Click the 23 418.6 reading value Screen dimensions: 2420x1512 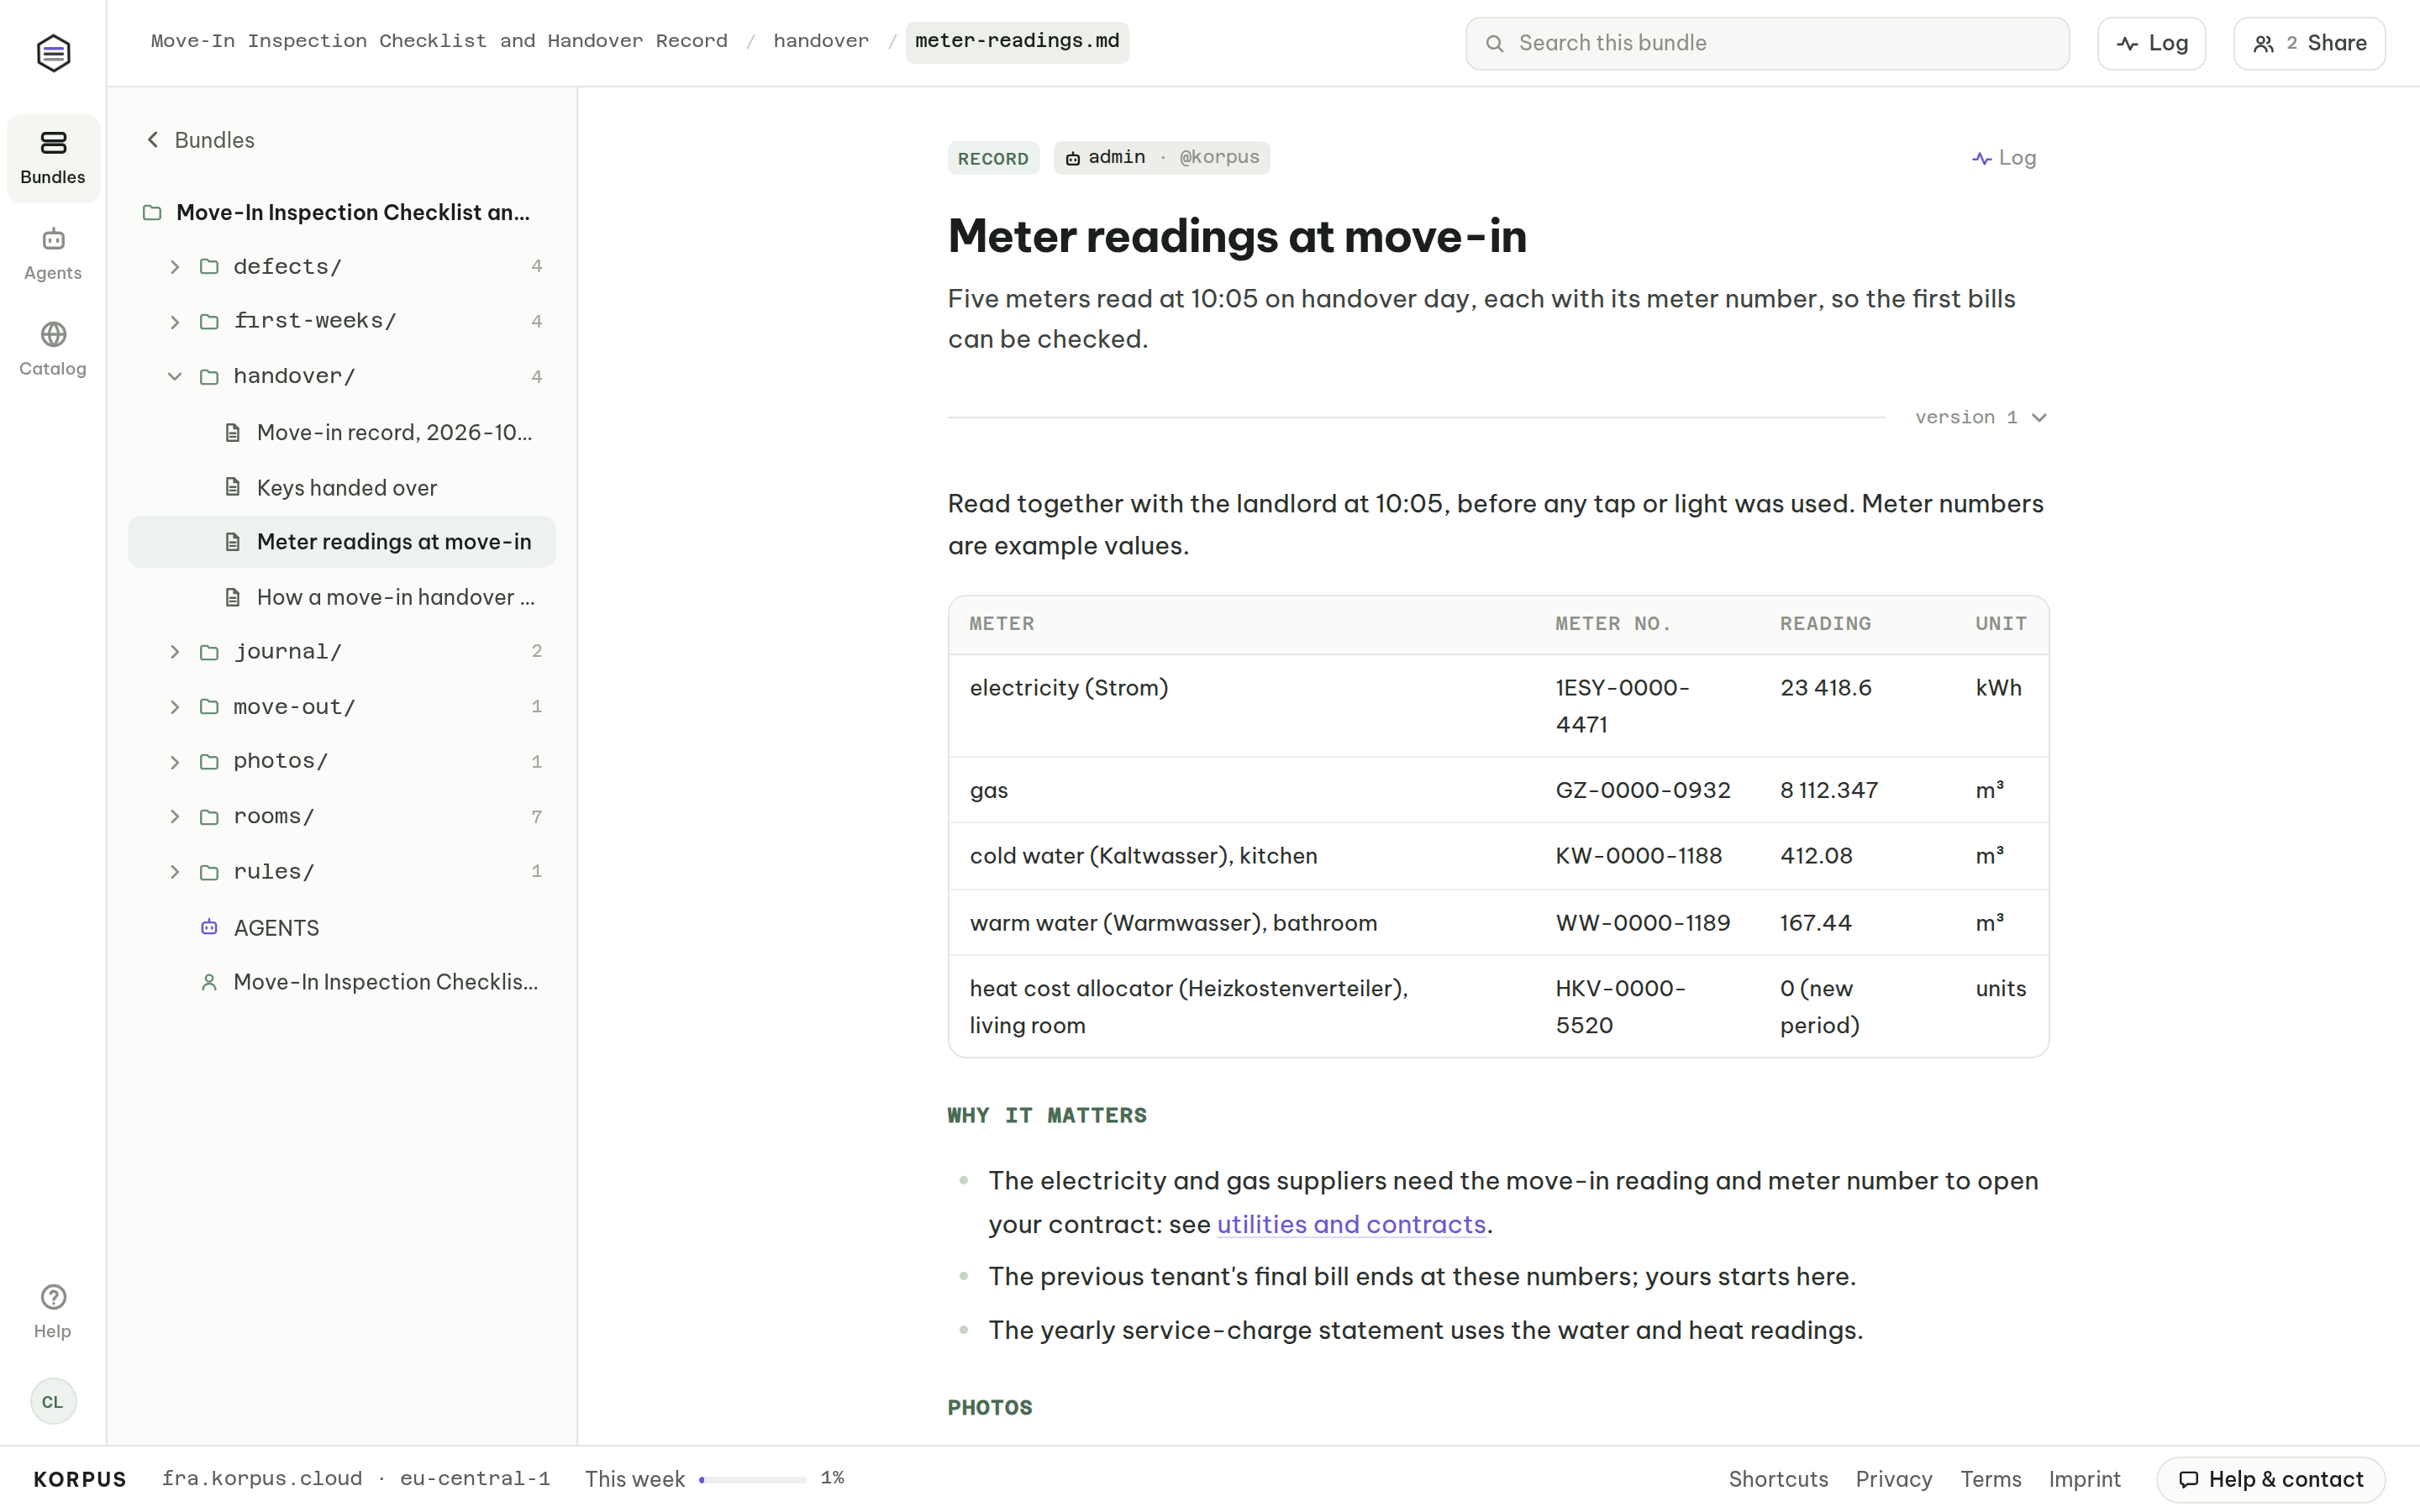(1825, 688)
